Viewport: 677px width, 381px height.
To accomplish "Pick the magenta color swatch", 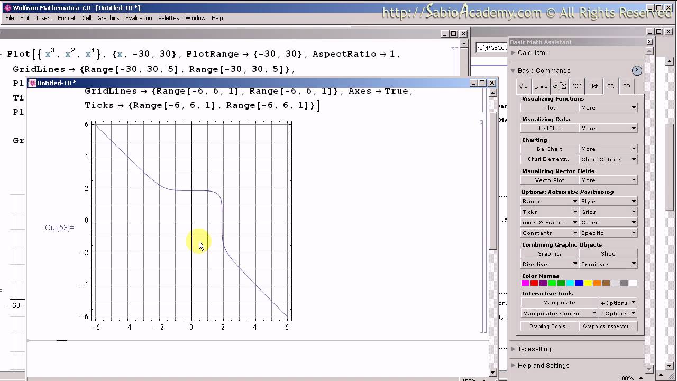I will 525,283.
